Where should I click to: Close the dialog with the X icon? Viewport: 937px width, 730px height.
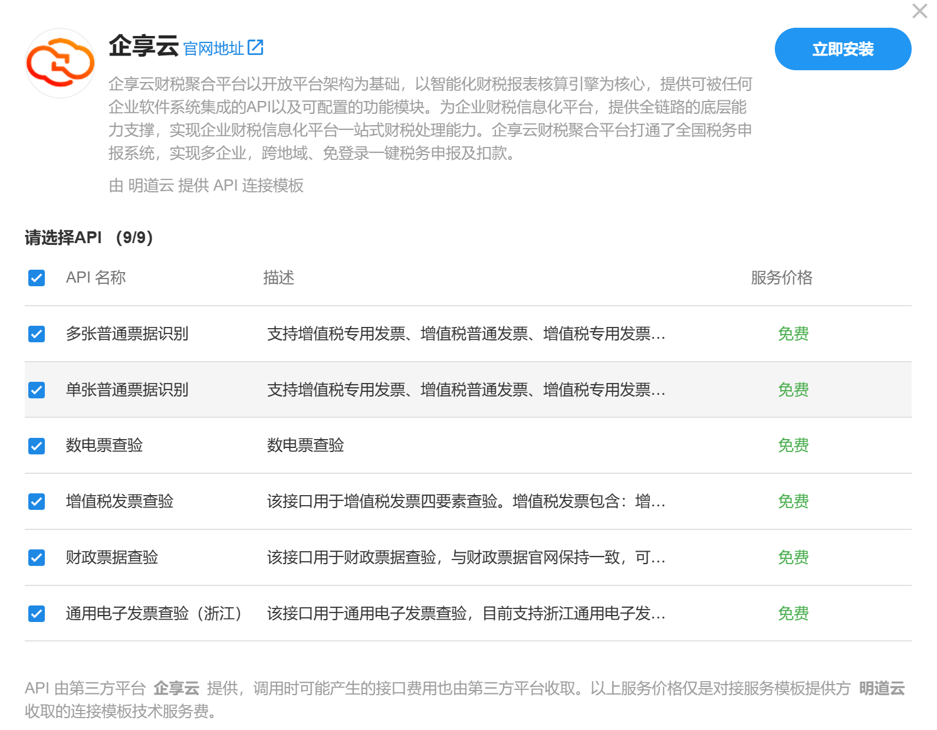pyautogui.click(x=919, y=11)
